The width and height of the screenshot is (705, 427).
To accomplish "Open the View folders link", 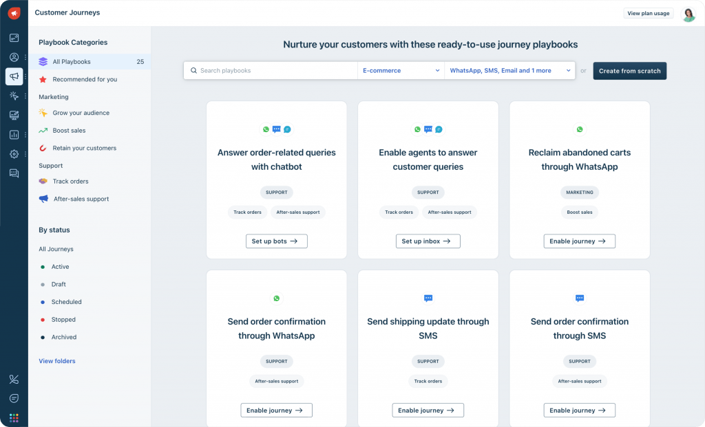I will pos(57,361).
